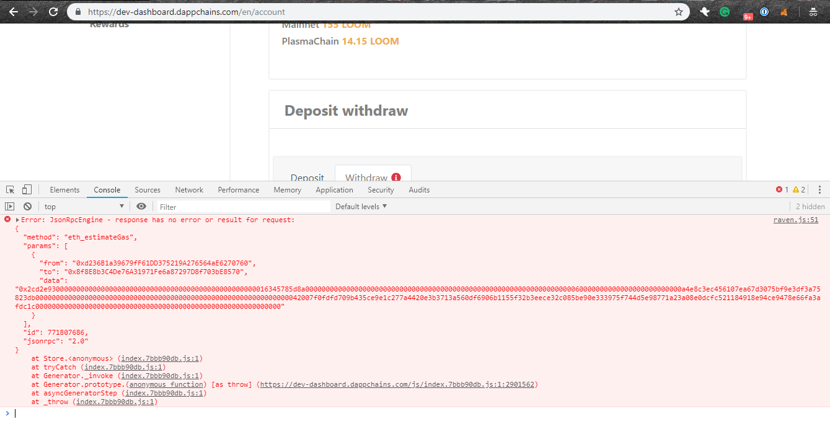Open the raven.js:51 source link

click(x=795, y=219)
